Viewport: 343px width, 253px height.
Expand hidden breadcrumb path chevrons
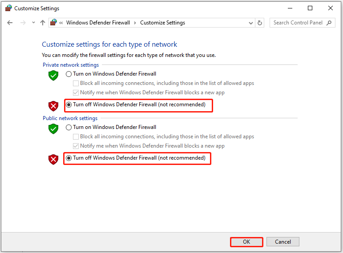[x=61, y=23]
